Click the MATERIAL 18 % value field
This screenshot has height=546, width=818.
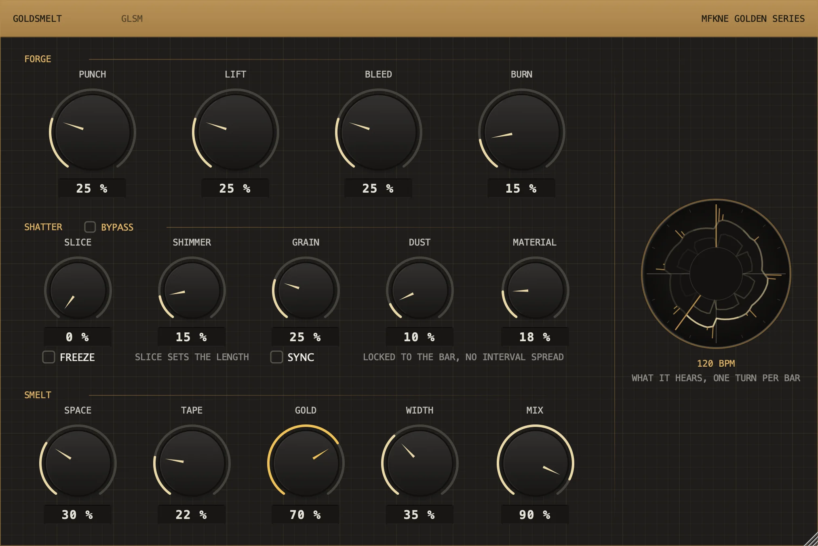point(535,337)
